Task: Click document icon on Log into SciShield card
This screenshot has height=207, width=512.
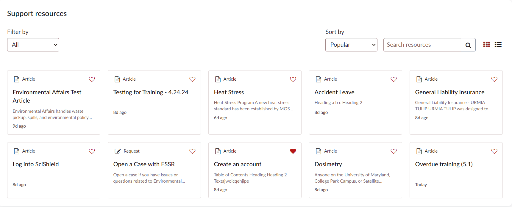Action: [x=17, y=151]
